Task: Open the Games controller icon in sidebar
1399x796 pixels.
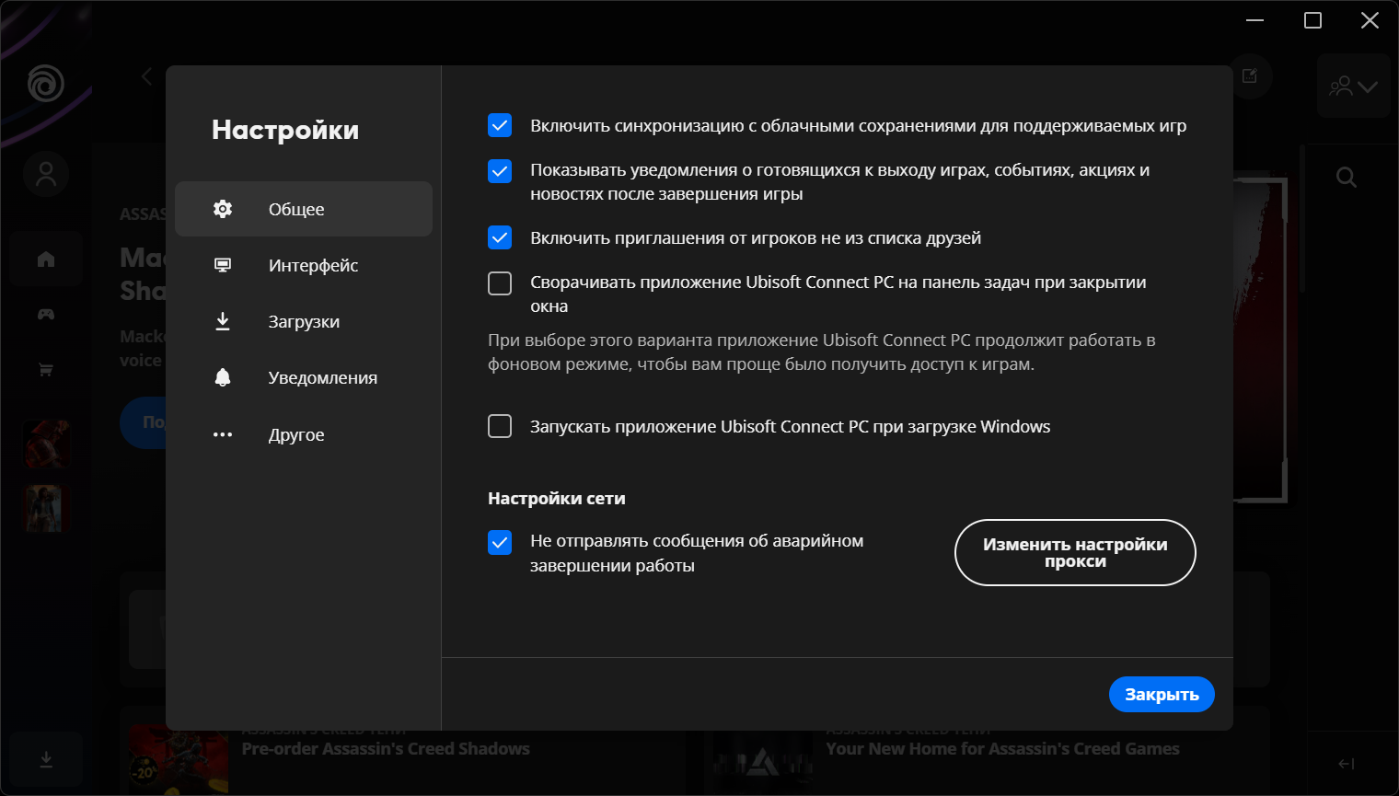Action: point(46,315)
